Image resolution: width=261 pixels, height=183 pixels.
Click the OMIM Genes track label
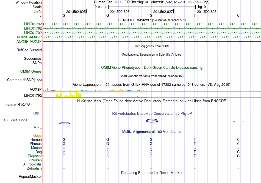(x=31, y=71)
